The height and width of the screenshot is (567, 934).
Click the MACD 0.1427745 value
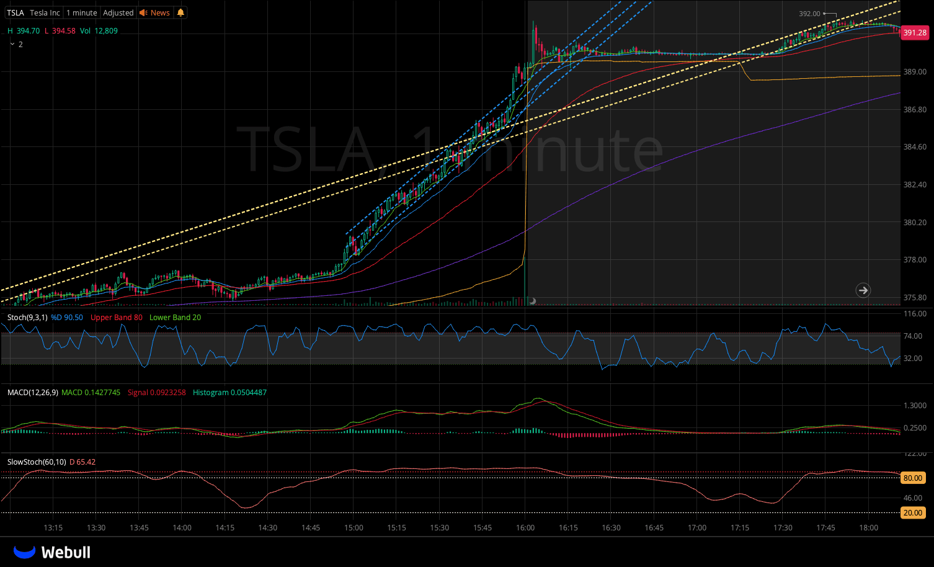pyautogui.click(x=91, y=392)
